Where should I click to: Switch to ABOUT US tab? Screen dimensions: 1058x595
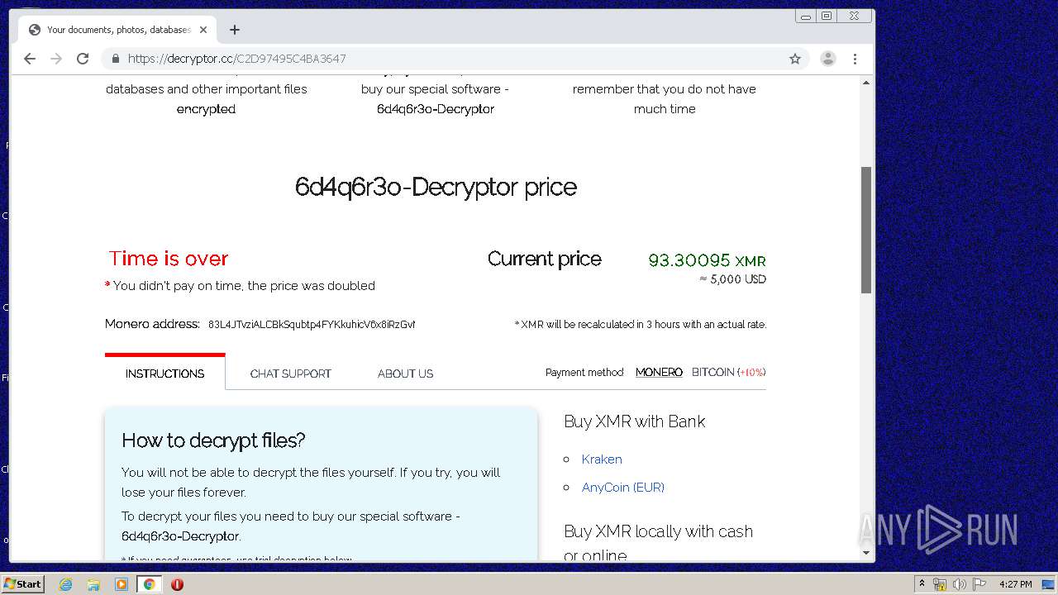(405, 374)
